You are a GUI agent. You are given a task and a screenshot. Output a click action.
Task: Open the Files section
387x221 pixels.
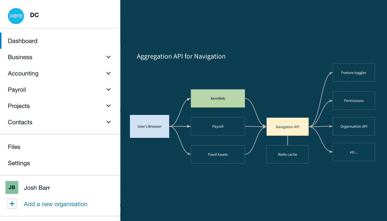14,147
